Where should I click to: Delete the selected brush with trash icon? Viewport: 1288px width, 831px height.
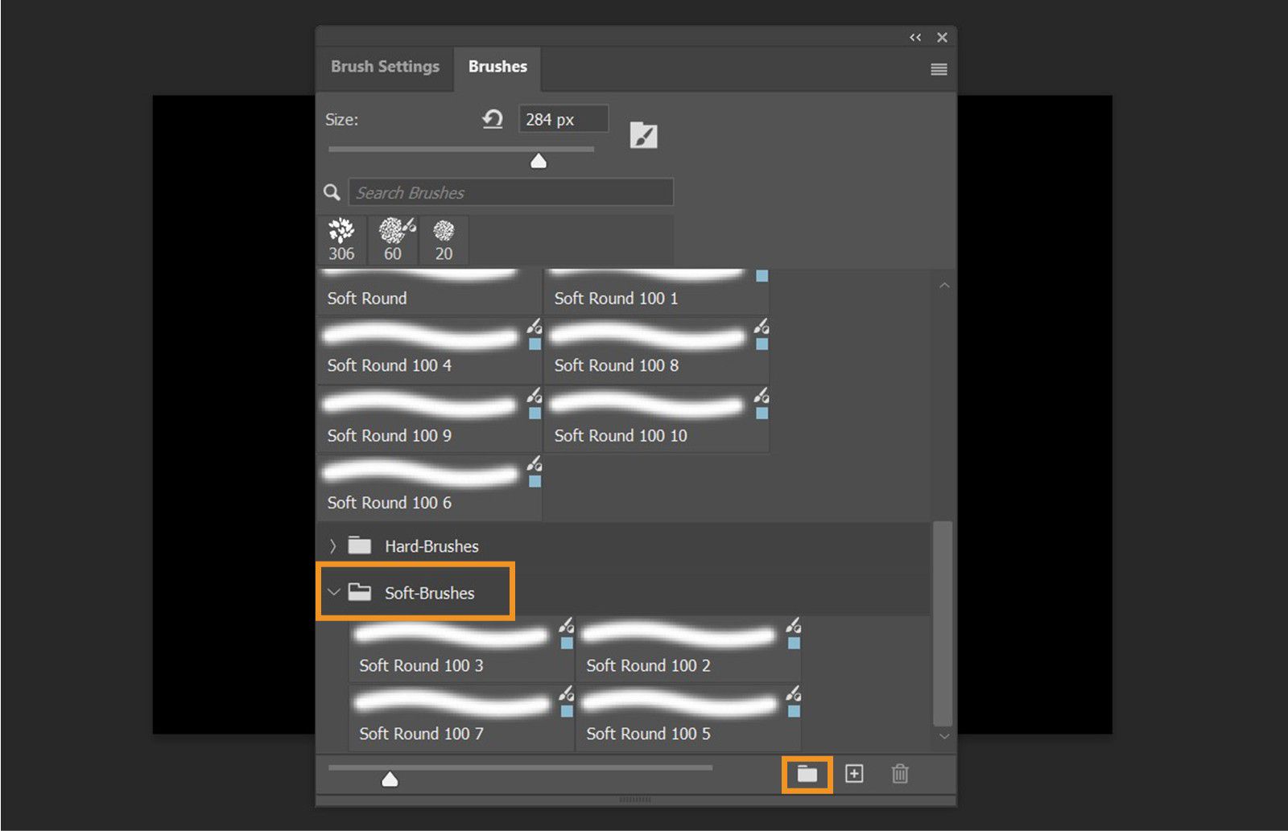(900, 774)
